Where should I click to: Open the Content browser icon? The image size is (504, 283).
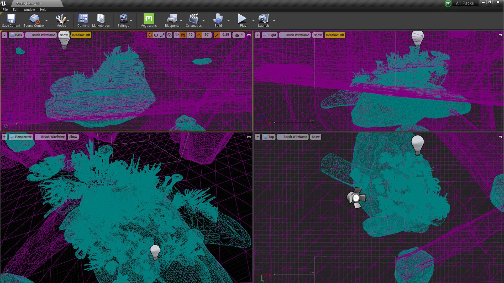[83, 20]
